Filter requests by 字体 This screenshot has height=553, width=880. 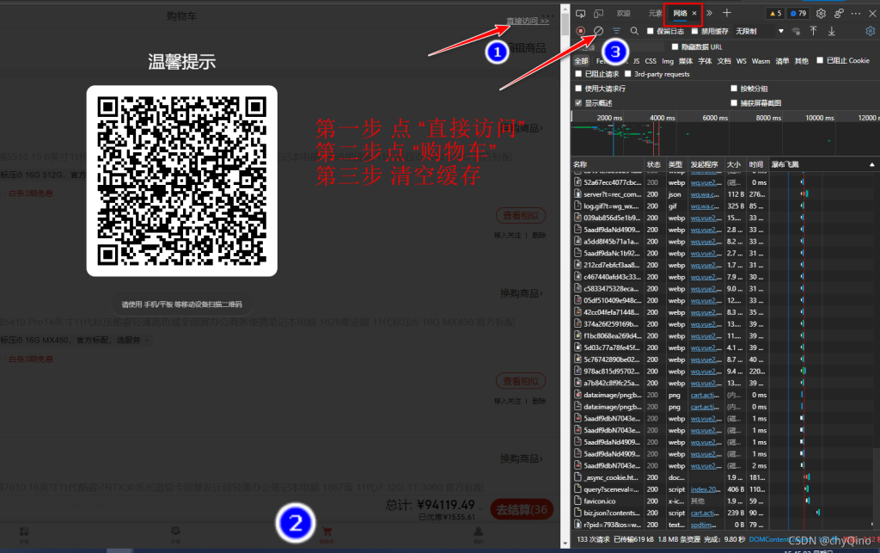(705, 61)
